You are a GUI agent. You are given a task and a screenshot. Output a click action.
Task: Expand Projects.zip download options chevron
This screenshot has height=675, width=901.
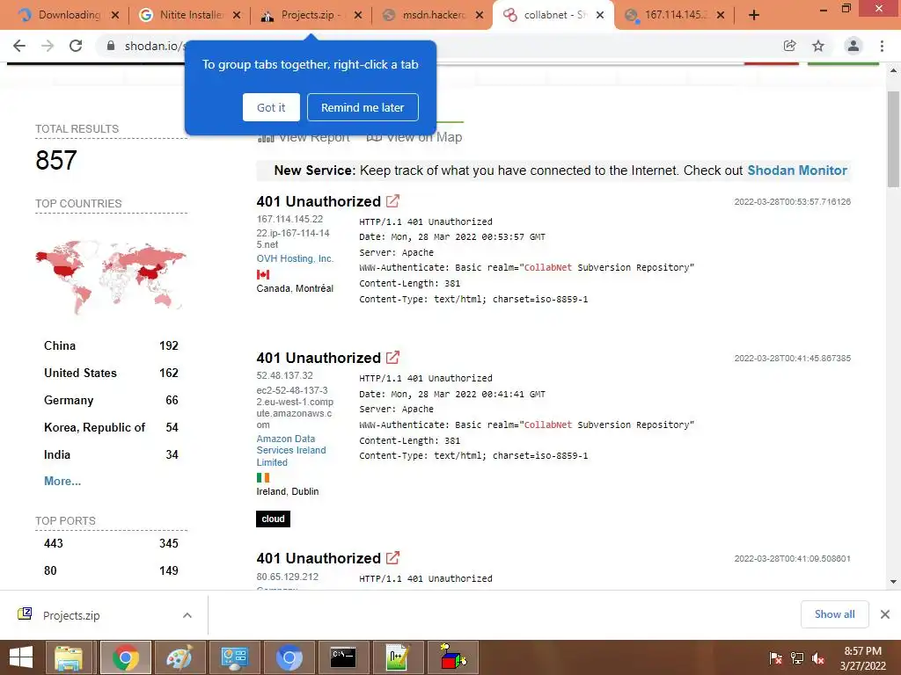click(x=187, y=615)
